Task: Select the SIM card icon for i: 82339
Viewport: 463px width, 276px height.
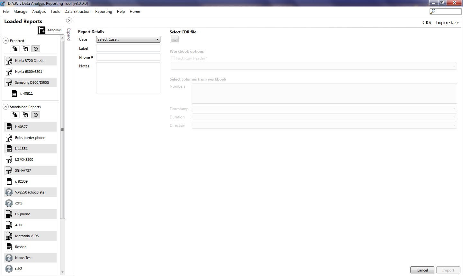Action: (9, 181)
